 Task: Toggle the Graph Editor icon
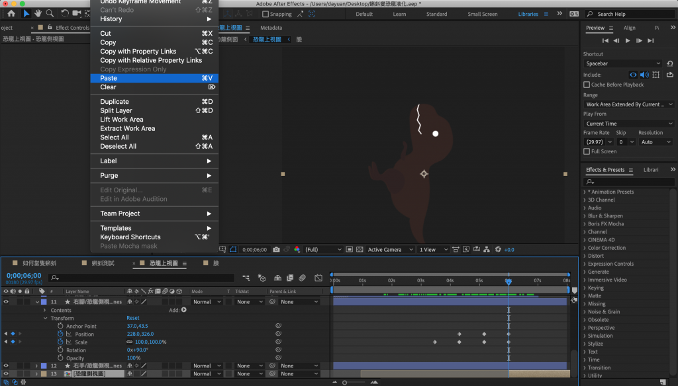click(x=318, y=278)
